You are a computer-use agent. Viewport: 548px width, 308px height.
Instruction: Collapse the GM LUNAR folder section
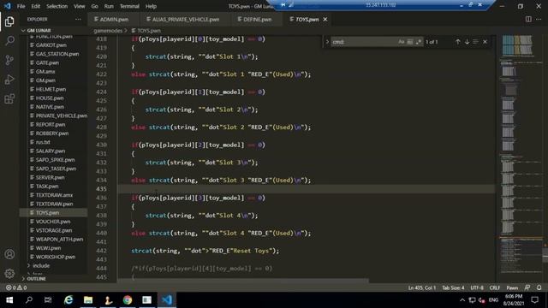(39, 31)
